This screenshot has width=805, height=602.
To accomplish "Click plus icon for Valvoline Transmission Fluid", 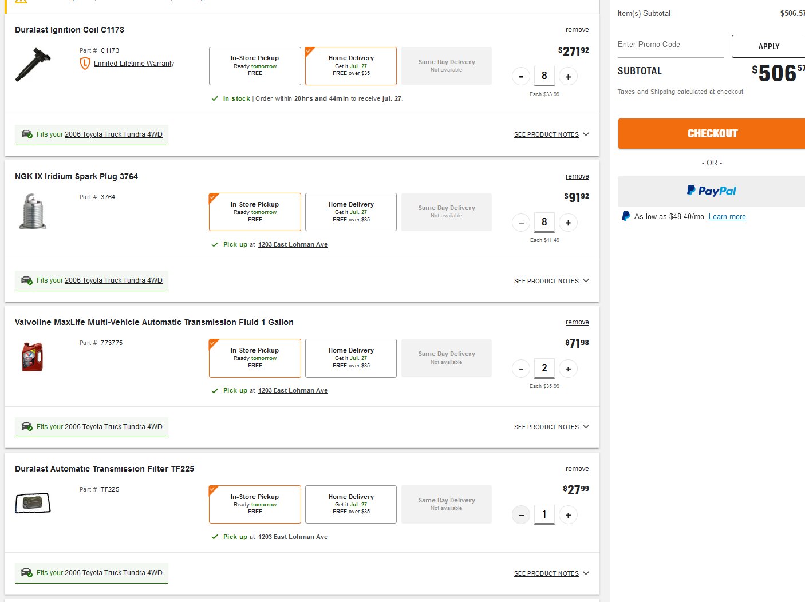I will coord(568,369).
